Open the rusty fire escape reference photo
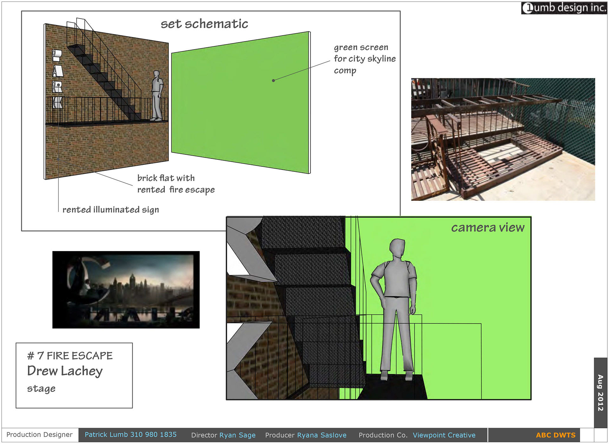609x447 pixels. (503, 139)
